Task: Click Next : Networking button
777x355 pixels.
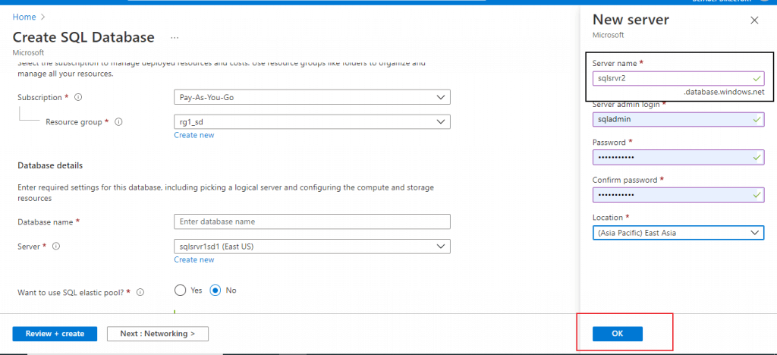Action: [158, 333]
